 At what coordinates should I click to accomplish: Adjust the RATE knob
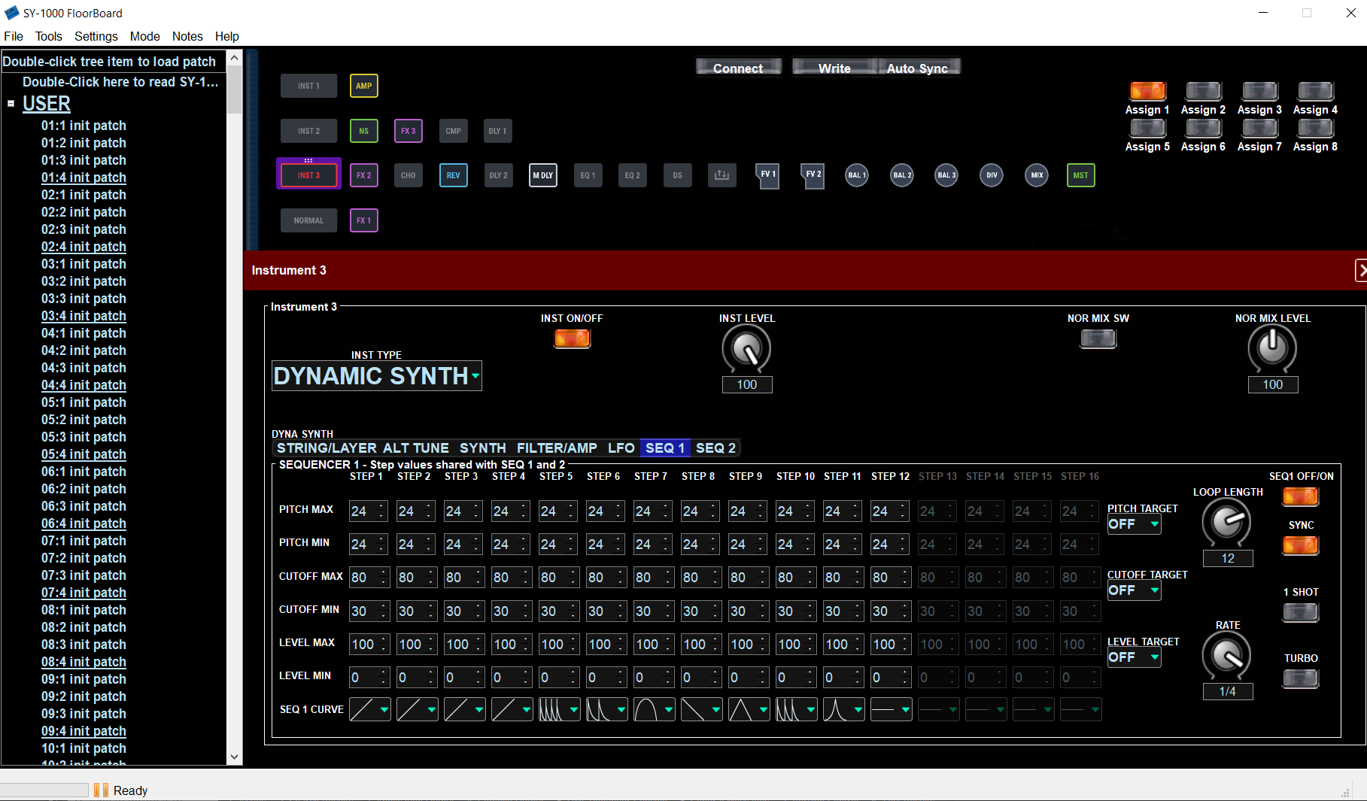[x=1227, y=655]
